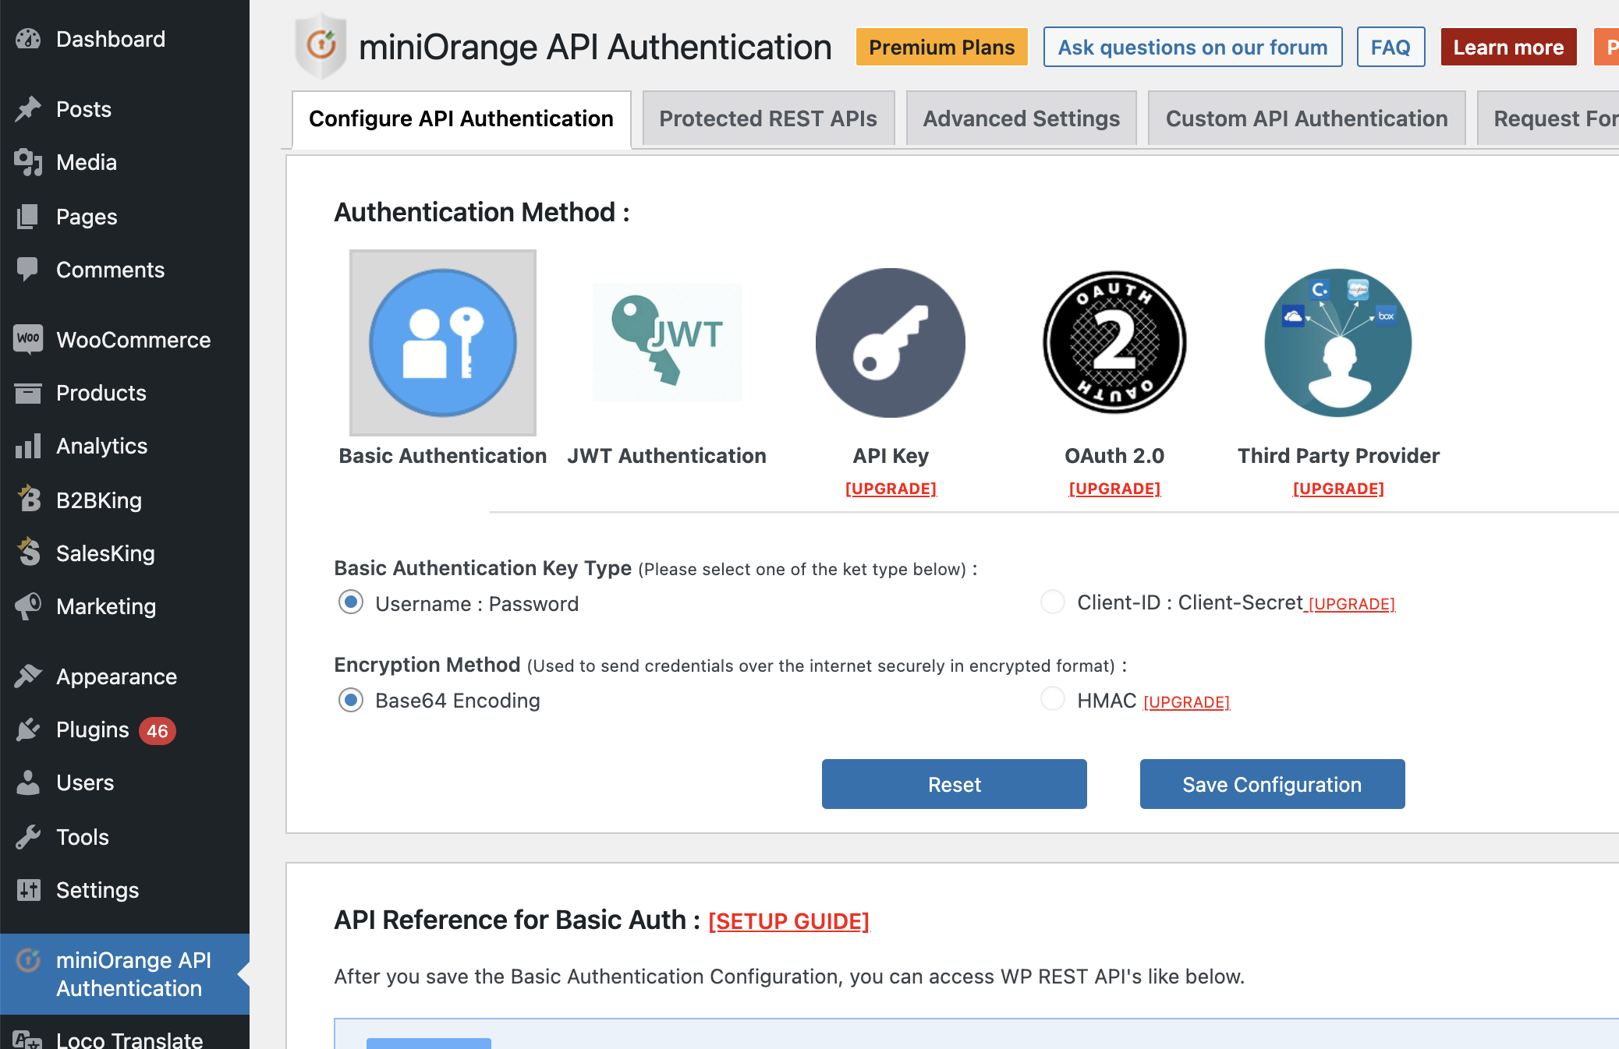Click the FAQ button
This screenshot has height=1049, width=1619.
pyautogui.click(x=1391, y=48)
